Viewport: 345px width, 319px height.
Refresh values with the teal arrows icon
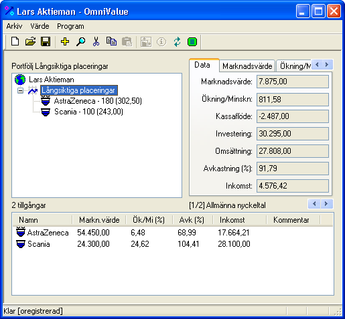click(x=177, y=41)
